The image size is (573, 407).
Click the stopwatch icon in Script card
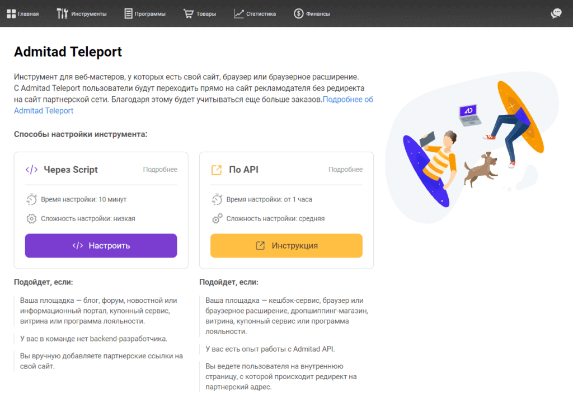pyautogui.click(x=31, y=199)
